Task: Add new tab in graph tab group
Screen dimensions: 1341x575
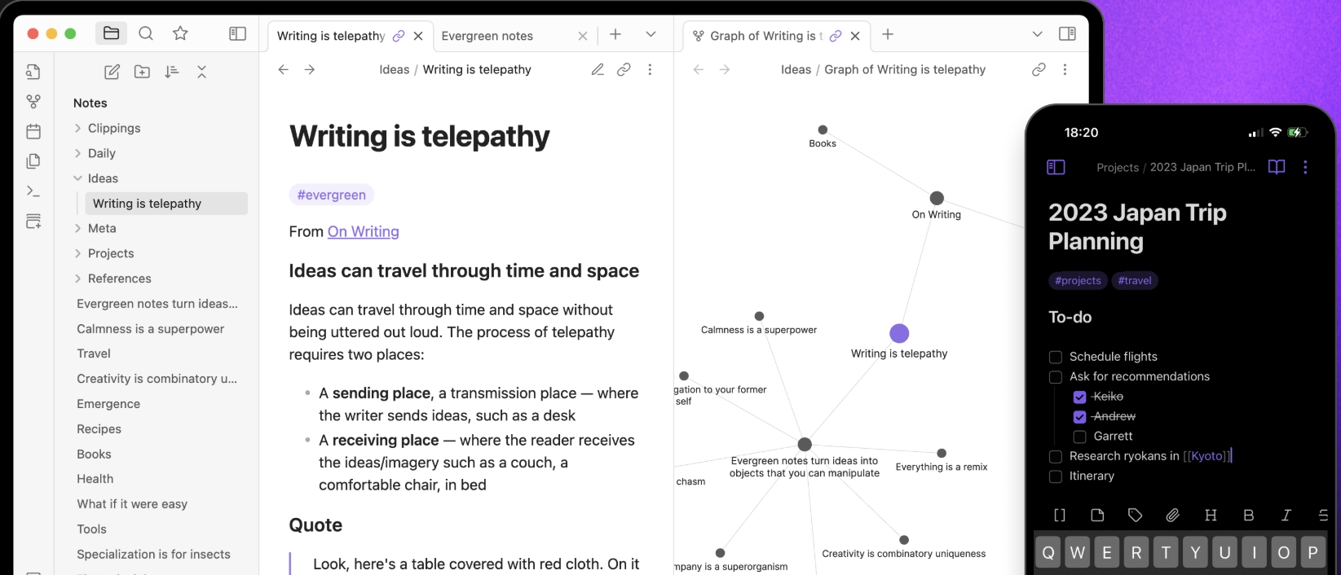Action: (x=888, y=34)
